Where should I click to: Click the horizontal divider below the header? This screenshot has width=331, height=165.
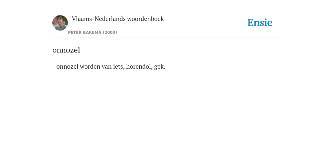coord(165,37)
